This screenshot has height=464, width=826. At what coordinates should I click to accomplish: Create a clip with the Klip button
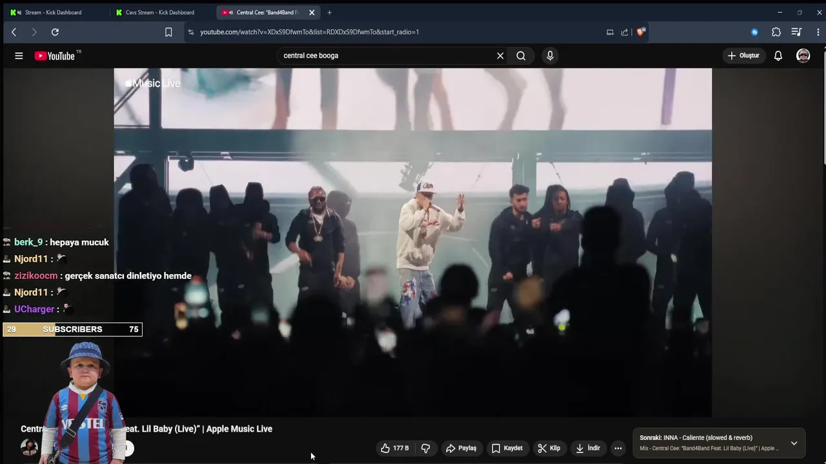pos(549,448)
